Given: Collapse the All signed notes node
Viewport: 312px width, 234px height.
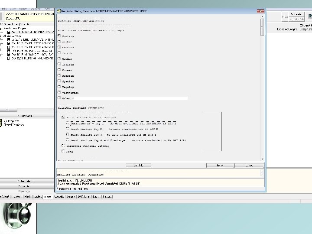Looking at the screenshot, I should (1, 36).
